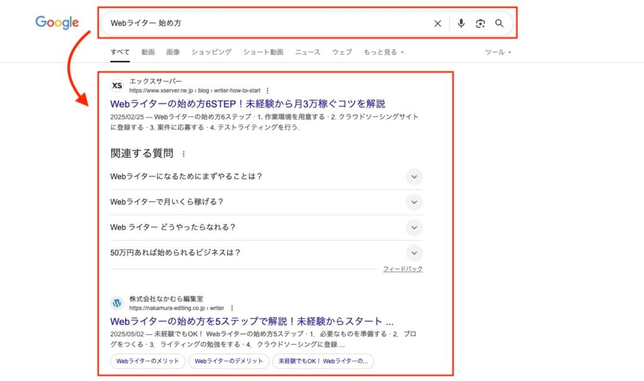Image resolution: width=644 pixels, height=381 pixels.
Task: Click the Google logo
Action: [x=57, y=23]
